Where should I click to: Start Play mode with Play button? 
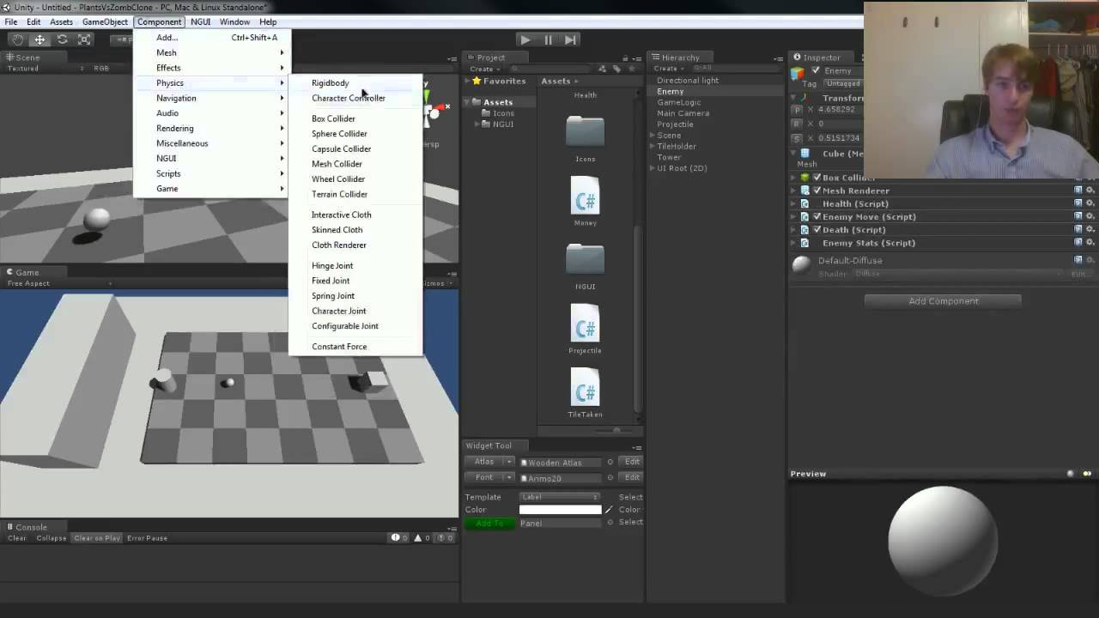coord(525,39)
